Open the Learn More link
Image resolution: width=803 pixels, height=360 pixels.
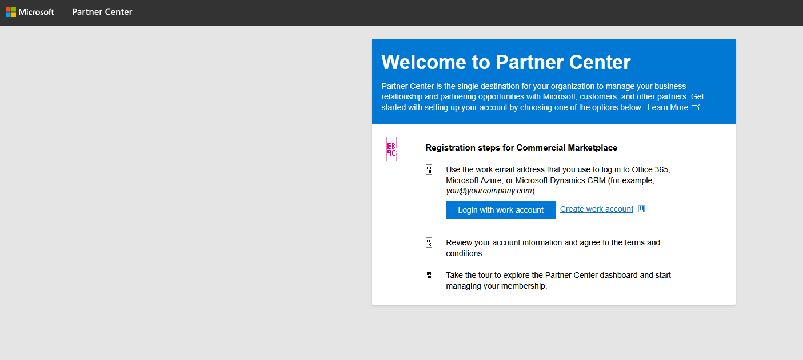(668, 107)
